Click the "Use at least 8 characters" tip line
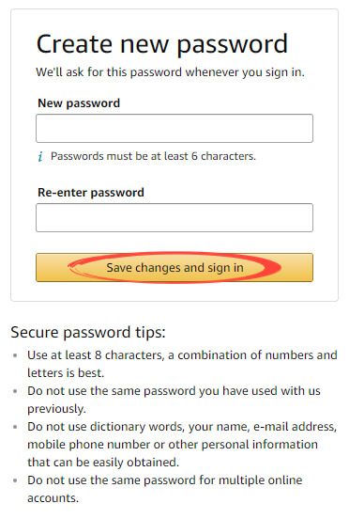The image size is (349, 519). 182,355
